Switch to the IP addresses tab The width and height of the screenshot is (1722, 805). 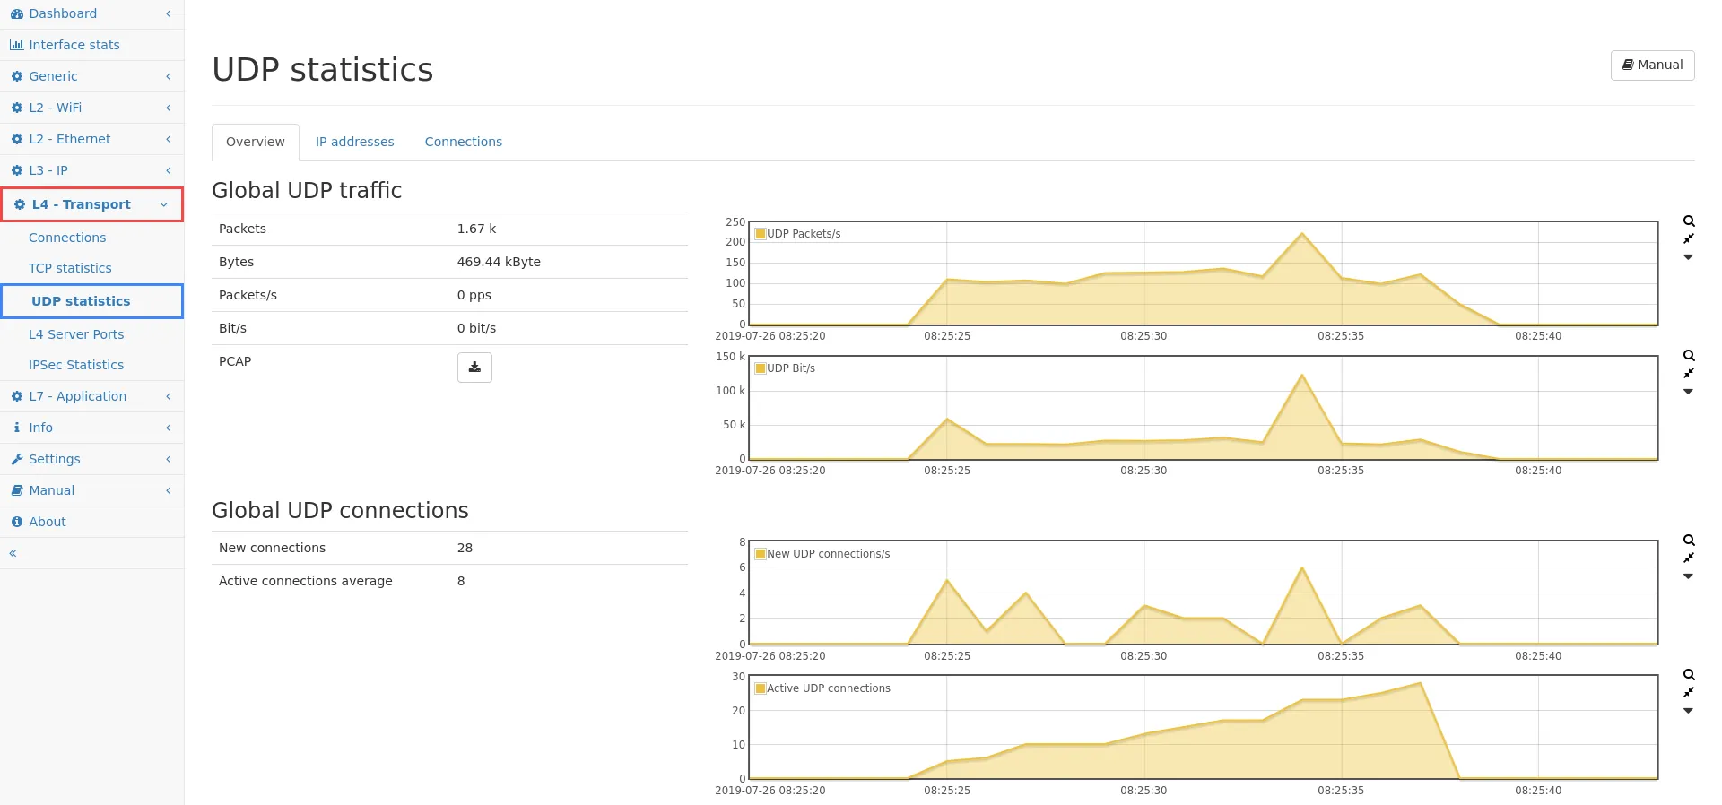pyautogui.click(x=354, y=142)
